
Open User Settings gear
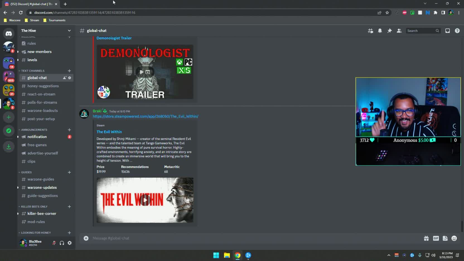tap(70, 243)
